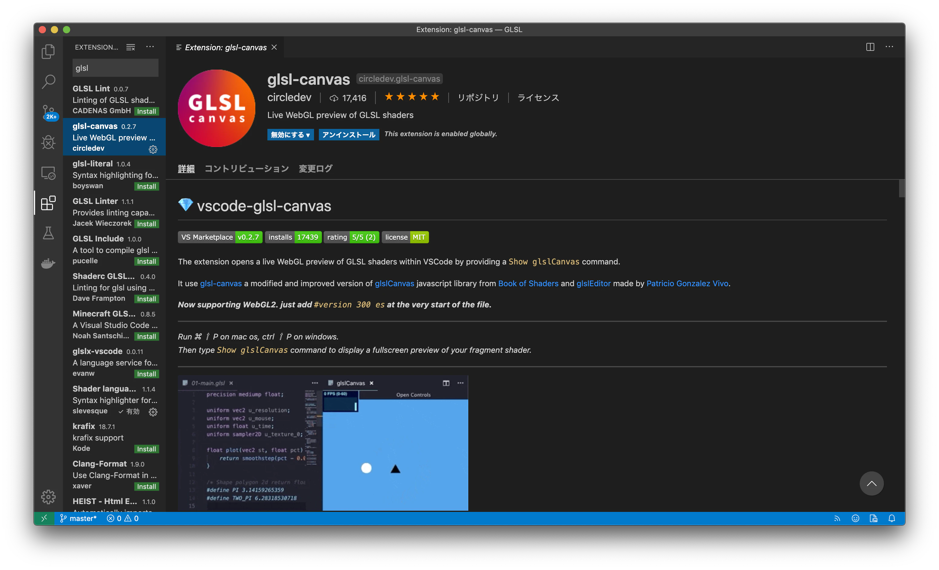
Task: Open the Docker whale icon
Action: (x=48, y=263)
